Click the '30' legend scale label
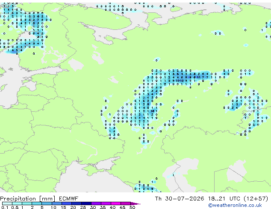Viewport: 271px width, 209px height. tap(93, 207)
